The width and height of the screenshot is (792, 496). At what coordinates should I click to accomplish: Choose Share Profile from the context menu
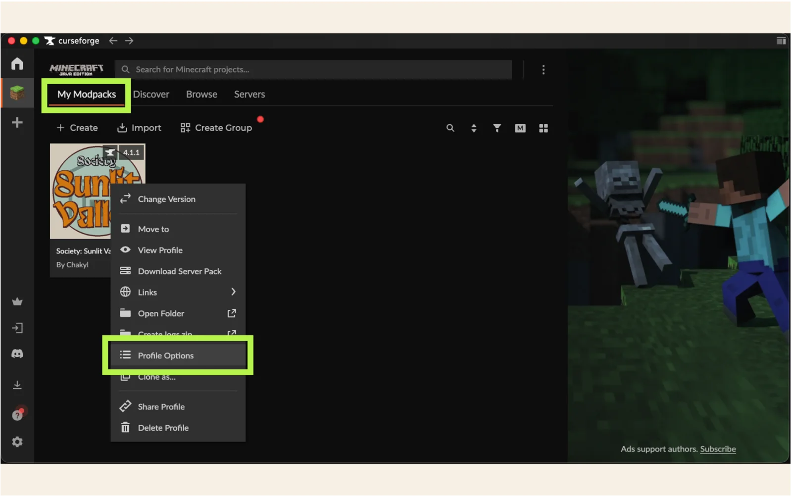[178, 407]
